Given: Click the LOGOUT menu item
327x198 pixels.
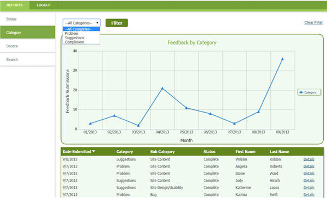Looking at the screenshot, I should tap(44, 5).
